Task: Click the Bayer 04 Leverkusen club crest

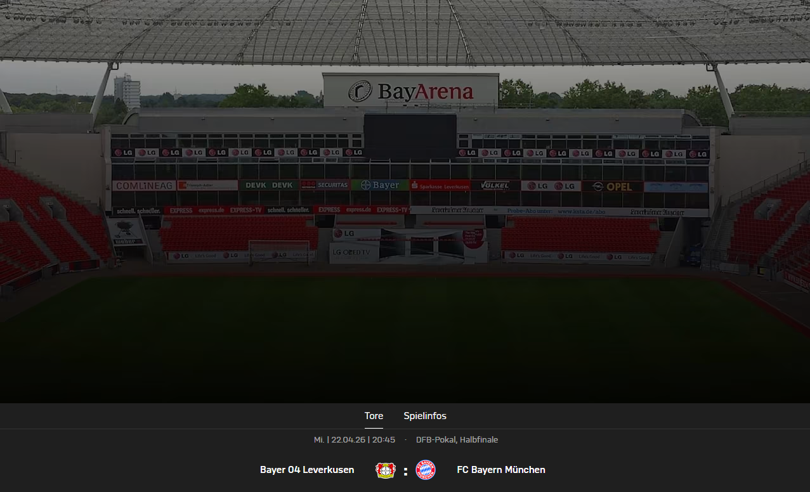Action: 386,470
